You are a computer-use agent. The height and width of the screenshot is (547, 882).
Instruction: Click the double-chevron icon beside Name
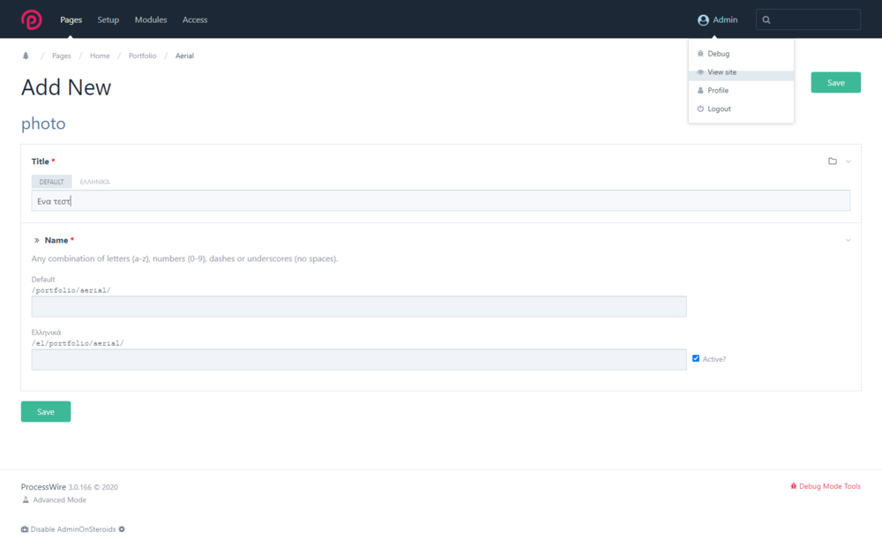click(36, 240)
